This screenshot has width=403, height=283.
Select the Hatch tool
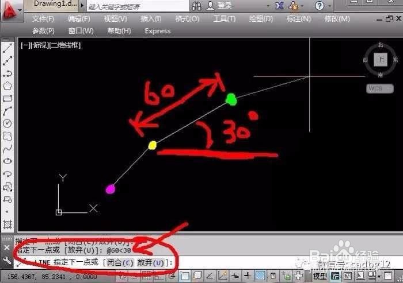pos(7,224)
